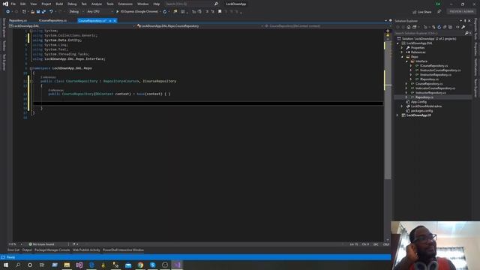Image resolution: width=480 pixels, height=270 pixels.
Task: Click the Open File icon in toolbar
Action: point(32,12)
